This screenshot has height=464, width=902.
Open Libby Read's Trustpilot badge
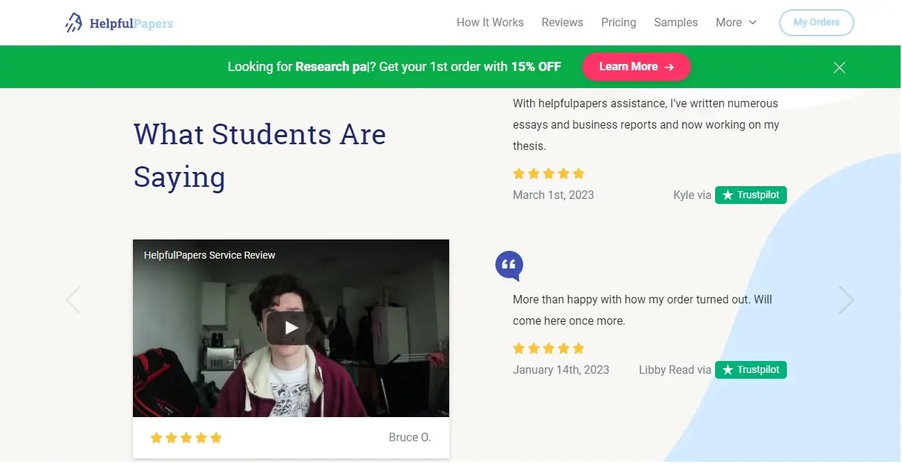tap(751, 369)
